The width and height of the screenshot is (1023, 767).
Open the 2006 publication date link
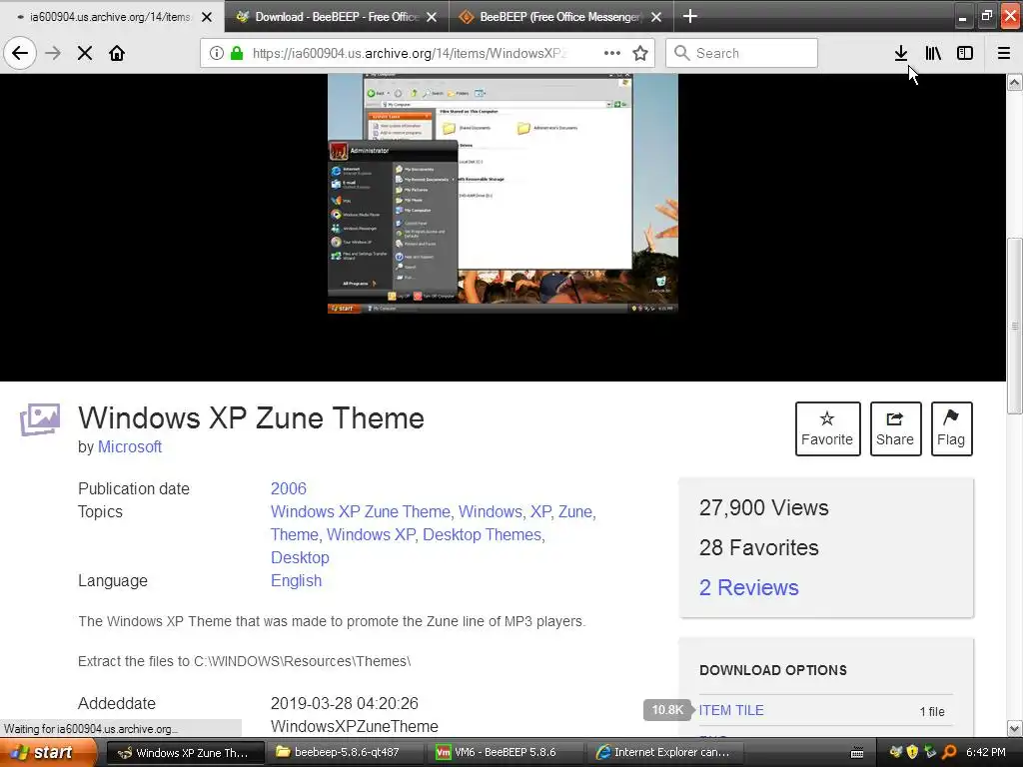click(x=289, y=488)
